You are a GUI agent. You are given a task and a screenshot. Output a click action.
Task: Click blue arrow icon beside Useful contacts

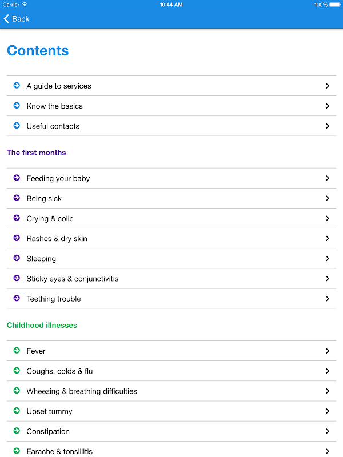point(17,126)
